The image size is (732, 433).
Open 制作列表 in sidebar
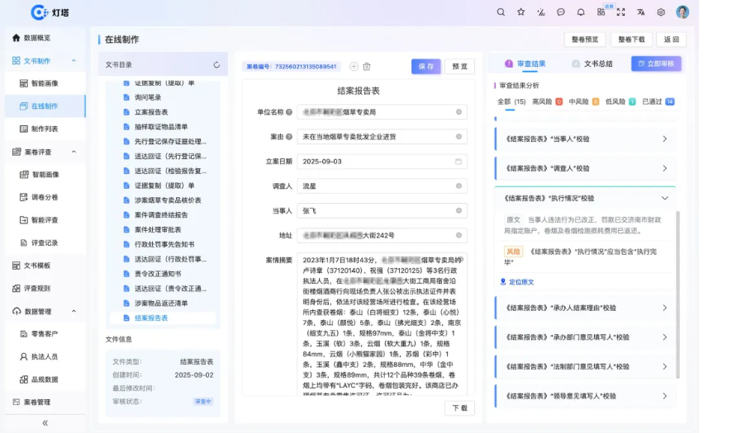(x=45, y=129)
